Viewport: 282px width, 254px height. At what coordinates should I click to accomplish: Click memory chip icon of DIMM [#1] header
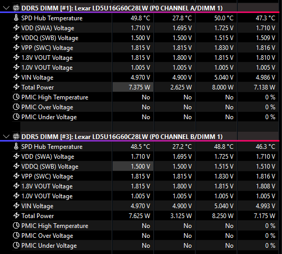16,8
